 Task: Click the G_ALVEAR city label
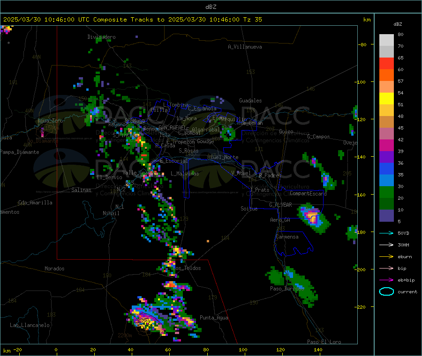pyautogui.click(x=280, y=205)
